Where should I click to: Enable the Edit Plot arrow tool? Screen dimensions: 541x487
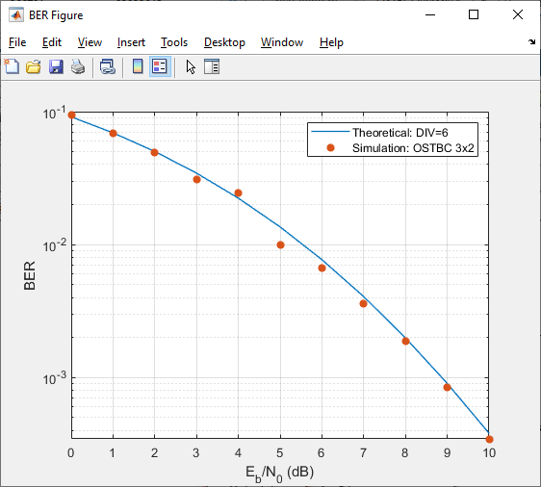click(191, 66)
